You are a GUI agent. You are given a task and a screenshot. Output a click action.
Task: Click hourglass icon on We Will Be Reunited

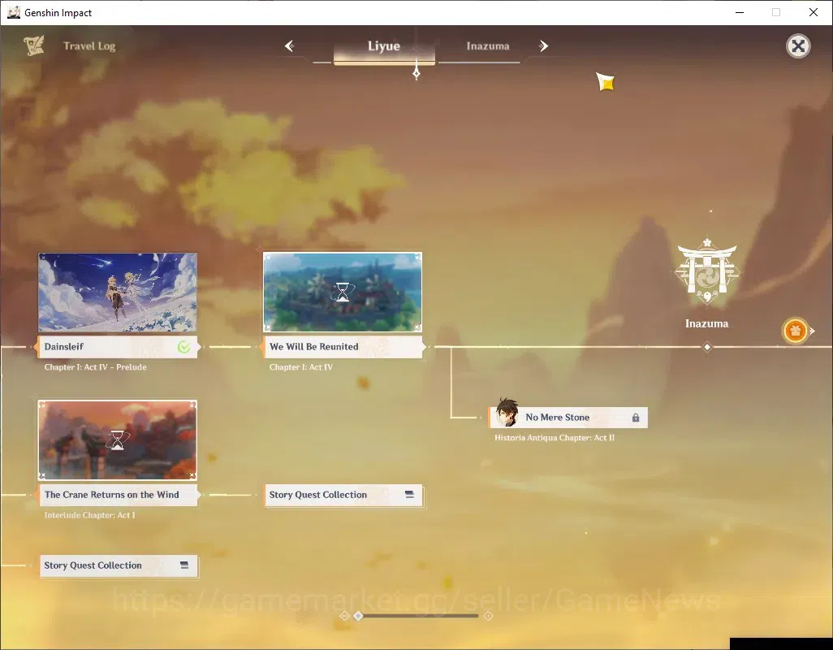[343, 292]
